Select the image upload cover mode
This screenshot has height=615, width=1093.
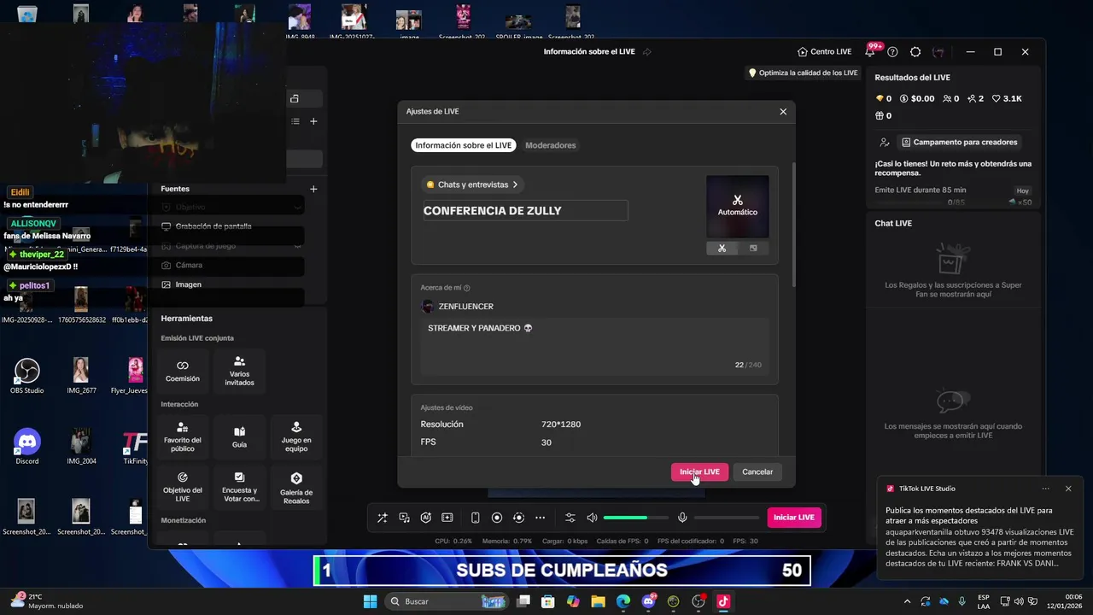tap(753, 249)
